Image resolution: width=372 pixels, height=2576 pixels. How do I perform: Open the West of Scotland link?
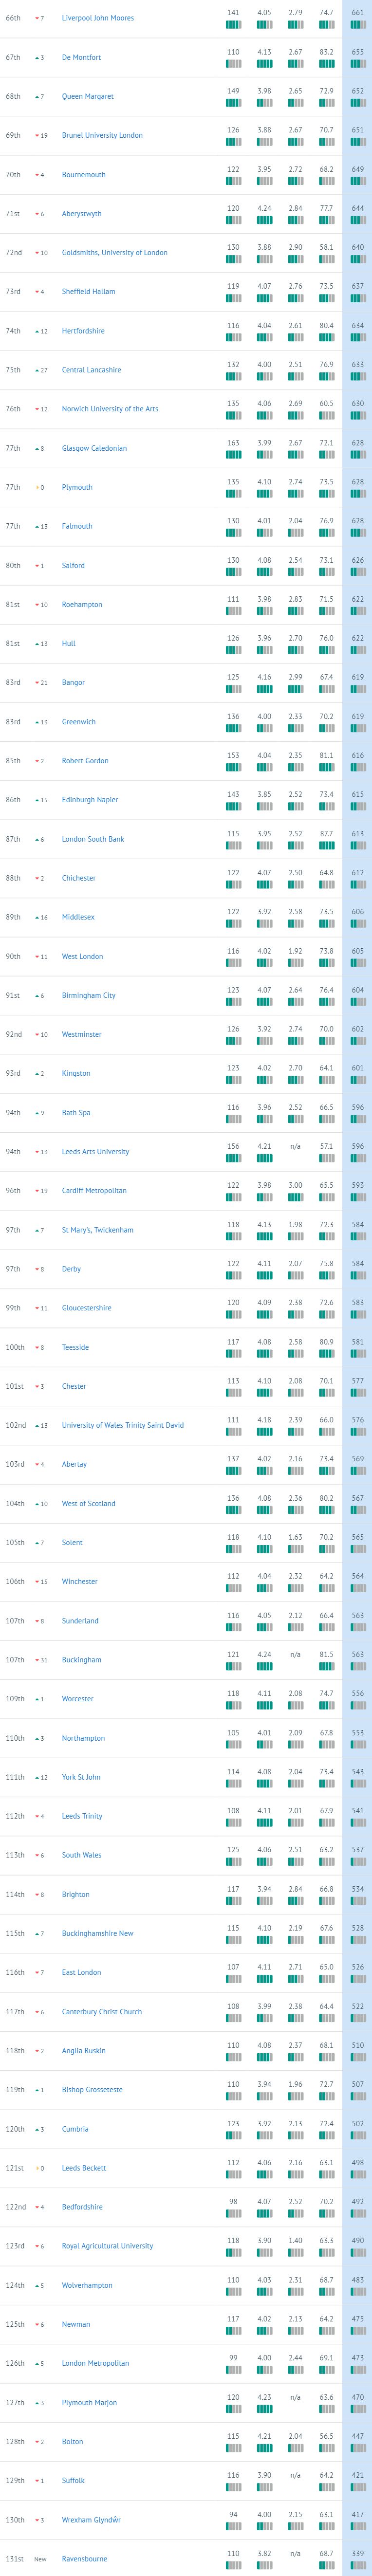(88, 1503)
